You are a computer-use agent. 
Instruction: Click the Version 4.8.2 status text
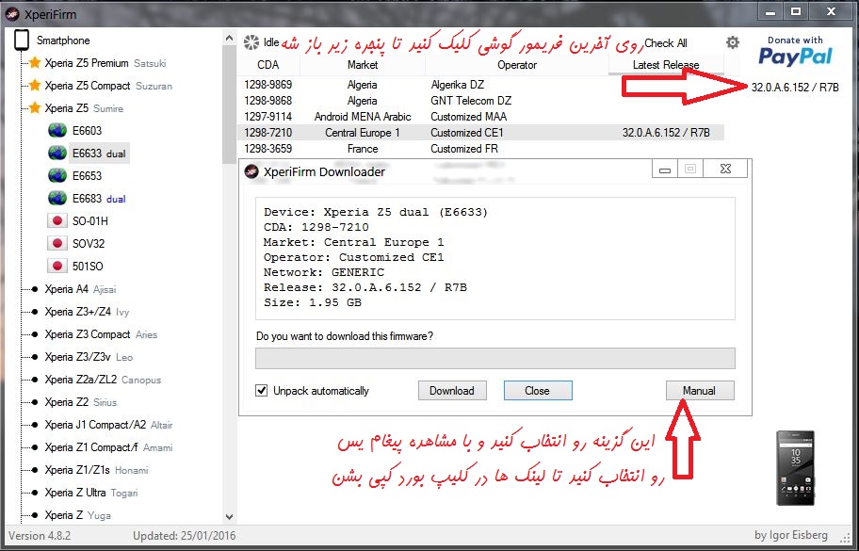(40, 535)
